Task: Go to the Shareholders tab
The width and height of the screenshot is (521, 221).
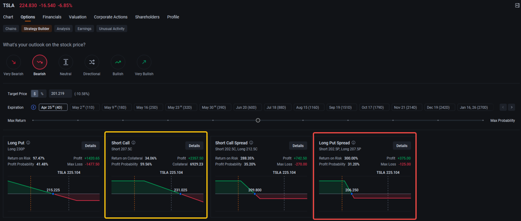Action: point(147,17)
